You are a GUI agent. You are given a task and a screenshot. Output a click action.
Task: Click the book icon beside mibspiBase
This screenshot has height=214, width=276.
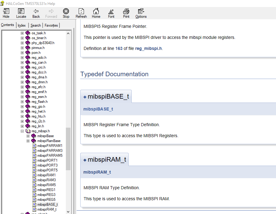pos(34,136)
